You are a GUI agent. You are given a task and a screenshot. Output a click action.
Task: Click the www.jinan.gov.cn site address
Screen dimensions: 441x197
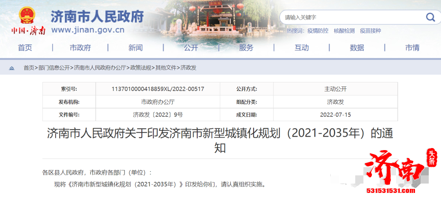(88, 30)
